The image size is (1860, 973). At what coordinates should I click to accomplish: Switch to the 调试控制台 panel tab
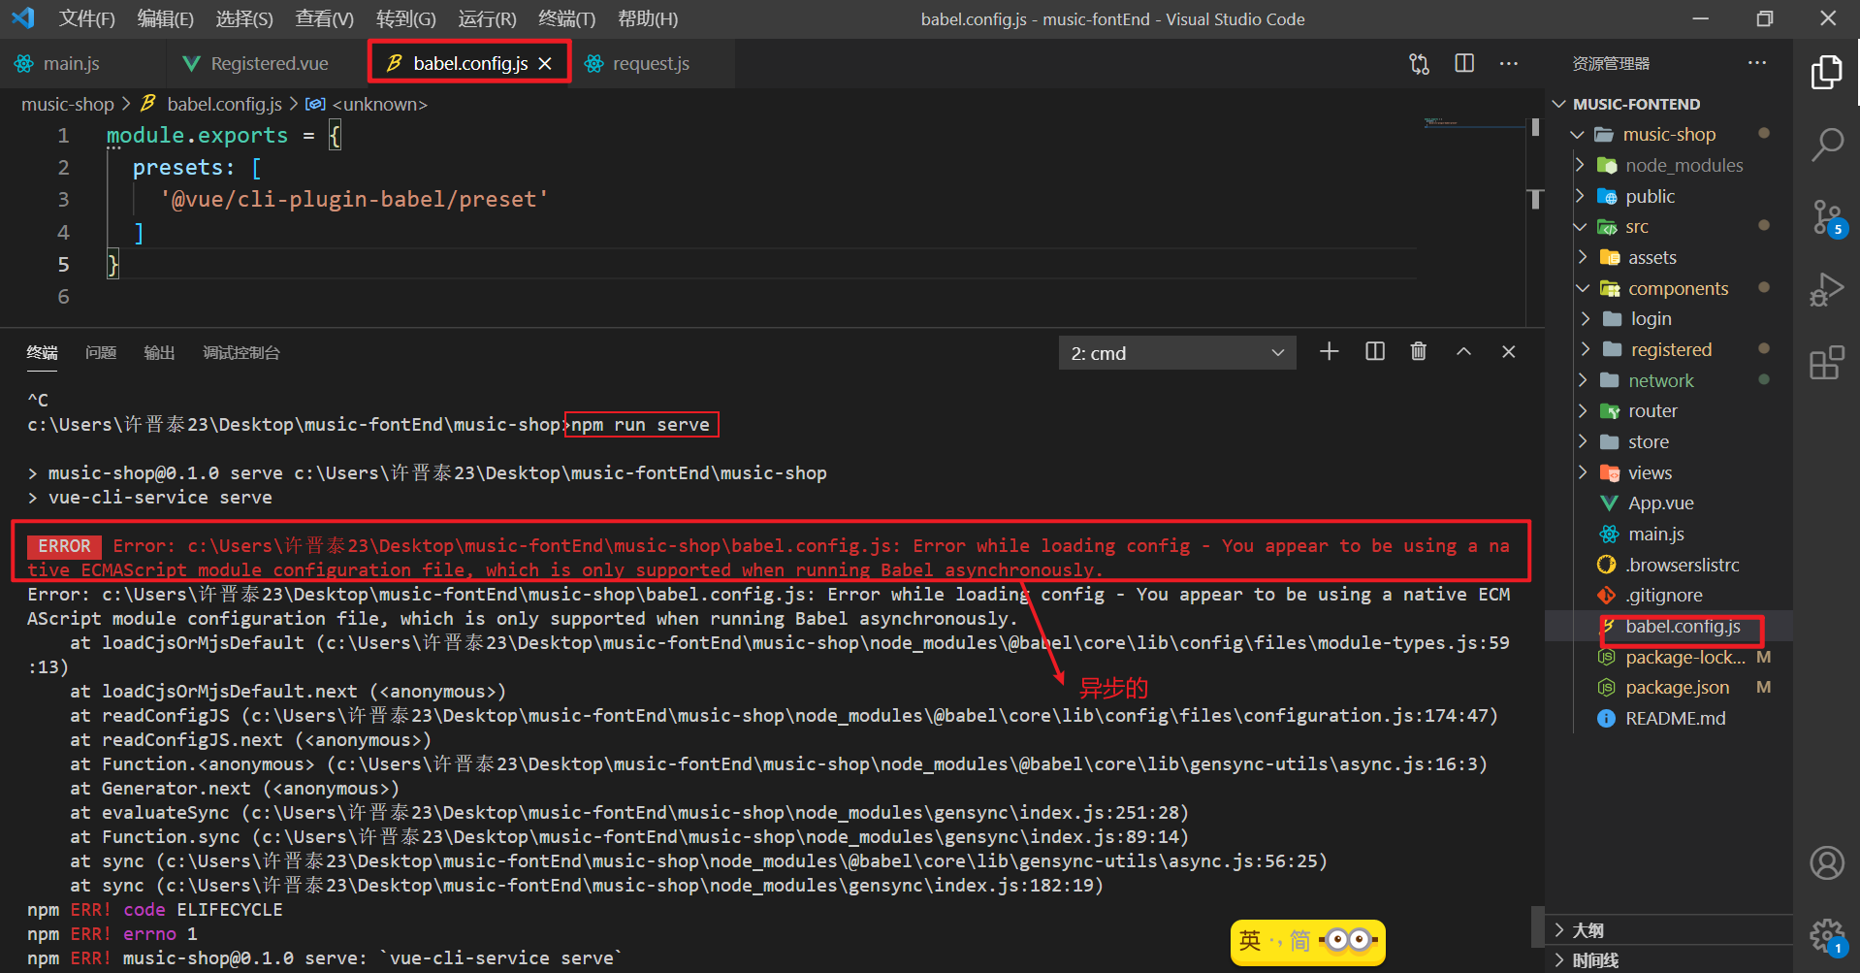241,352
